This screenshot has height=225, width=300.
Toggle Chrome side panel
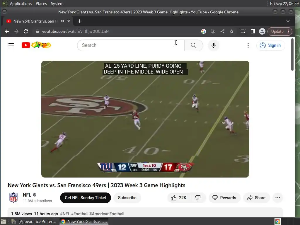coord(253,31)
